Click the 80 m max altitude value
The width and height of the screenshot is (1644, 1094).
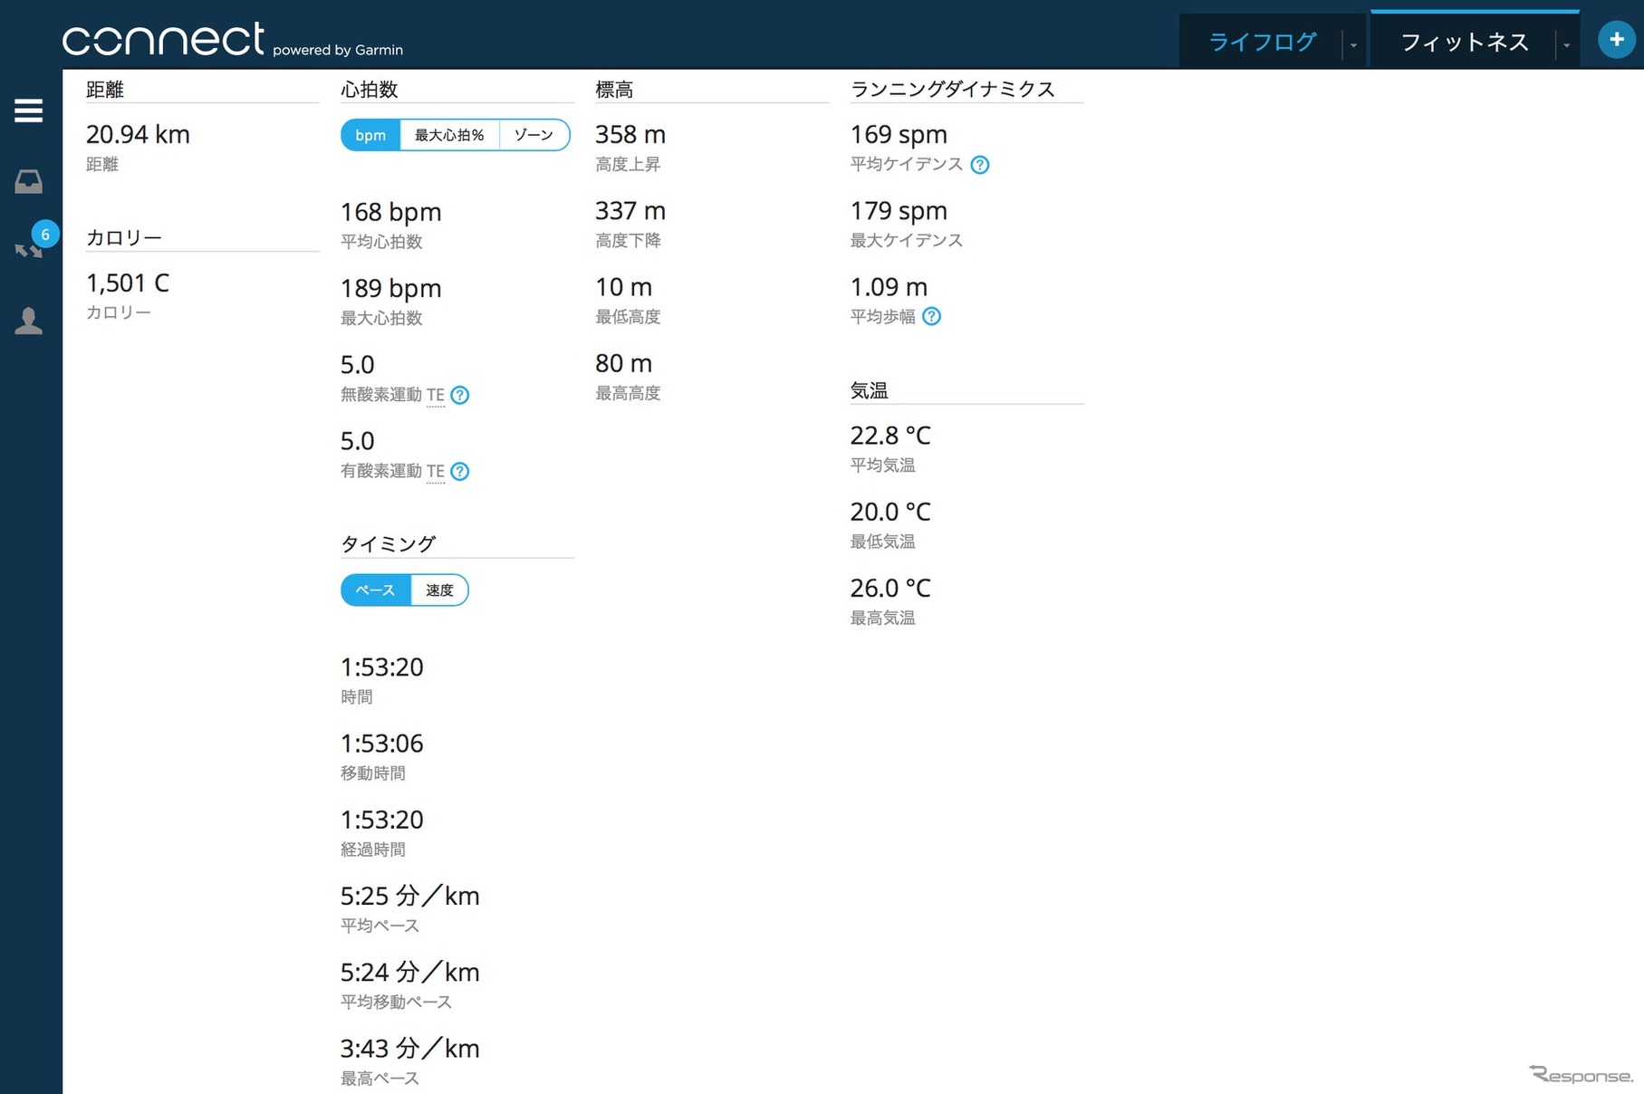pyautogui.click(x=623, y=363)
